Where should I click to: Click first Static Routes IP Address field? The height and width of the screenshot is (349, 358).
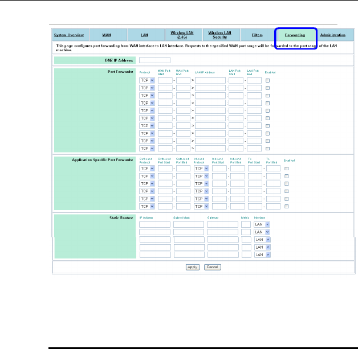(x=154, y=225)
